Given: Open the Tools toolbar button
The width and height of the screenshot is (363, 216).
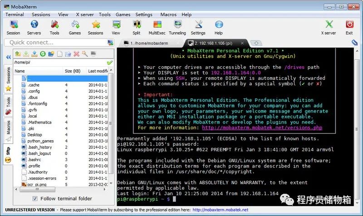Looking at the screenshot, I should pyautogui.click(x=54, y=28).
